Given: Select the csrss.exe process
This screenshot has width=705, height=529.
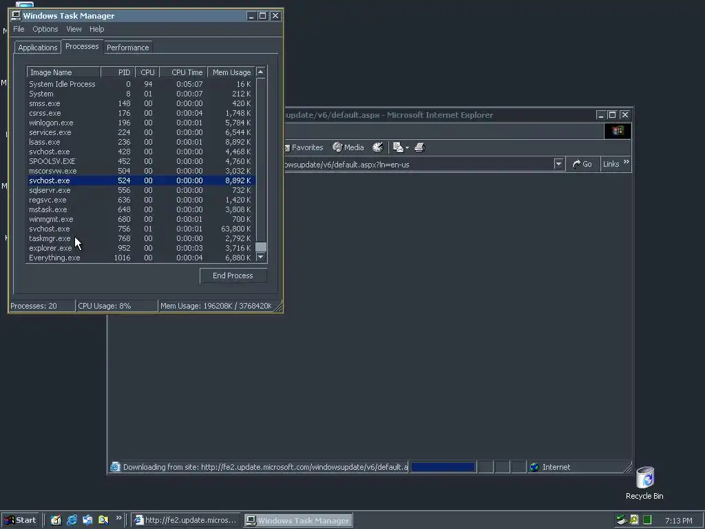Looking at the screenshot, I should point(141,114).
